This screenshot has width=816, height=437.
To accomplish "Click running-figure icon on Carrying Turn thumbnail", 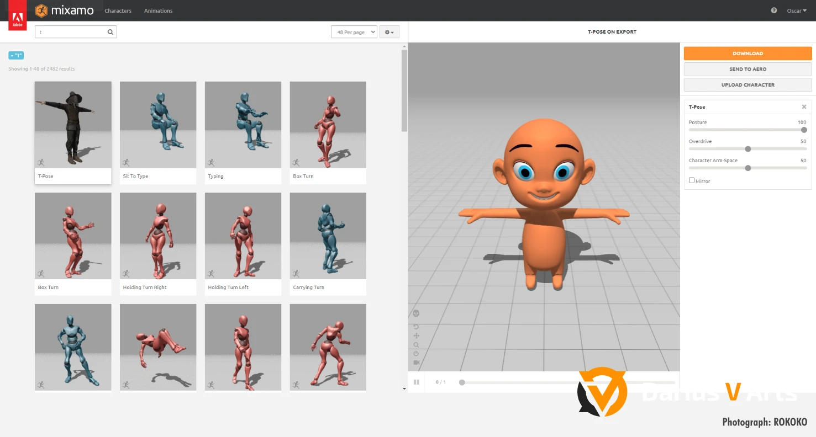I will (x=296, y=273).
